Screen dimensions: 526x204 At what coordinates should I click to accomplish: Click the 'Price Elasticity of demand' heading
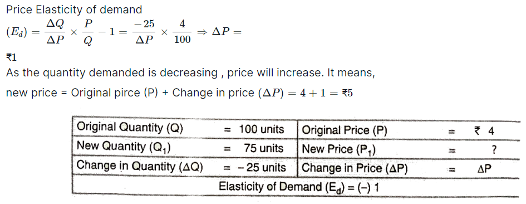tap(74, 9)
